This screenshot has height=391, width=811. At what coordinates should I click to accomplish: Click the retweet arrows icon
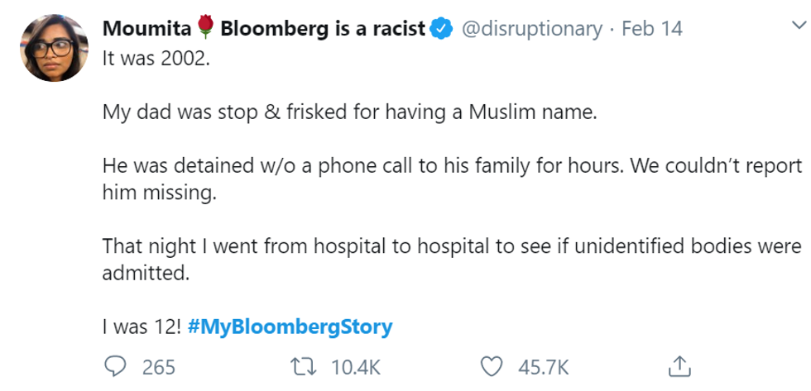tap(304, 365)
